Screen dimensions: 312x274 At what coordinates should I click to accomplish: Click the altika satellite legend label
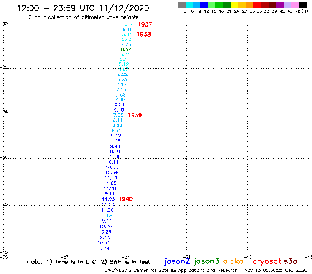coord(234,261)
